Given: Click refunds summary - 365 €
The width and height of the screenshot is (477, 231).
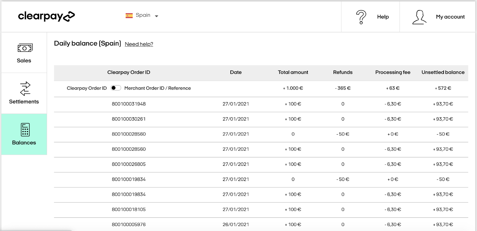Looking at the screenshot, I should (343, 88).
